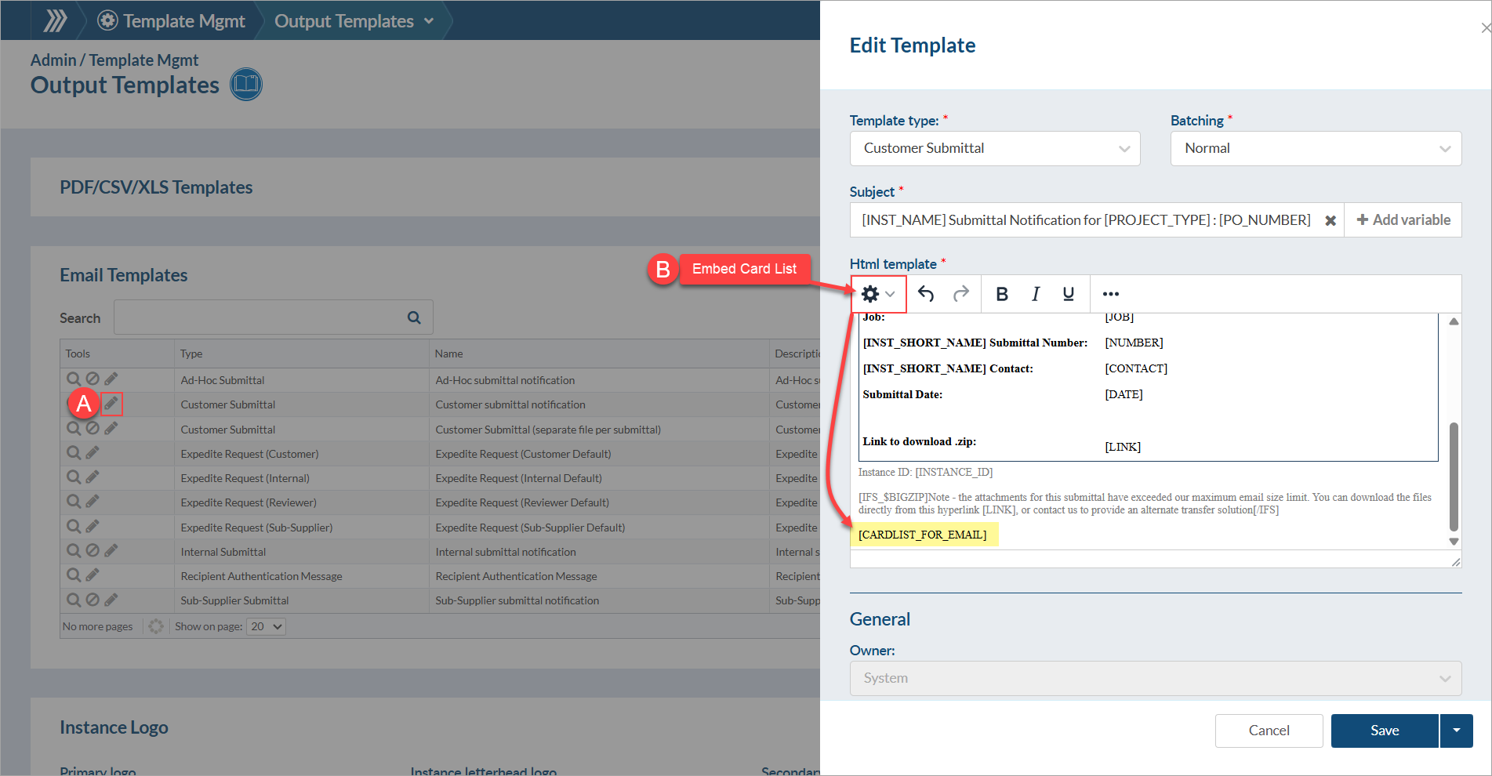Click the [CARDLIST_FOR_EMAIL] placeholder in the editor

point(923,535)
